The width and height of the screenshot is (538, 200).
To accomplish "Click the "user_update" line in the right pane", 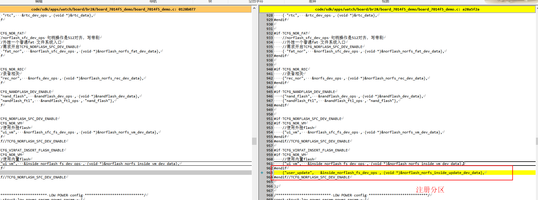I will coord(383,173).
